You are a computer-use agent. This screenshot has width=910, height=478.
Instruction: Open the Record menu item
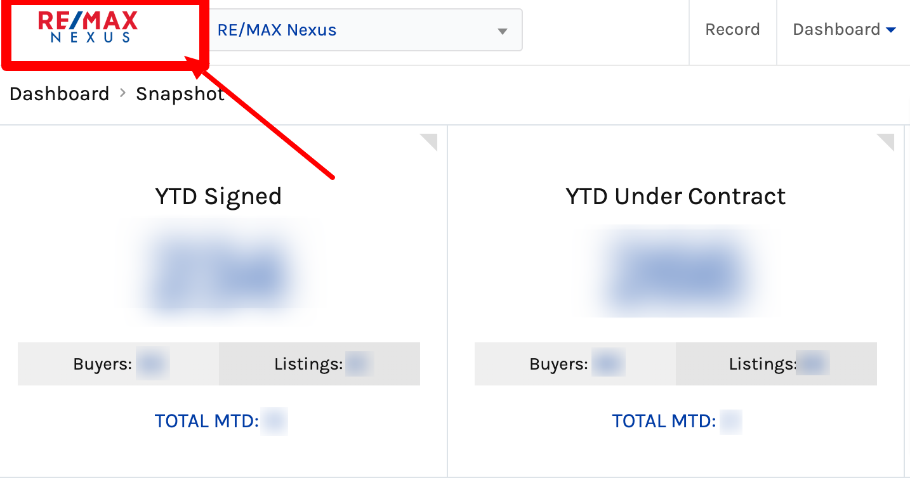(732, 29)
